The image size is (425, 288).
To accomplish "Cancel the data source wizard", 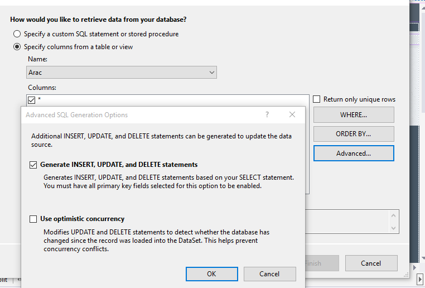I will point(371,263).
